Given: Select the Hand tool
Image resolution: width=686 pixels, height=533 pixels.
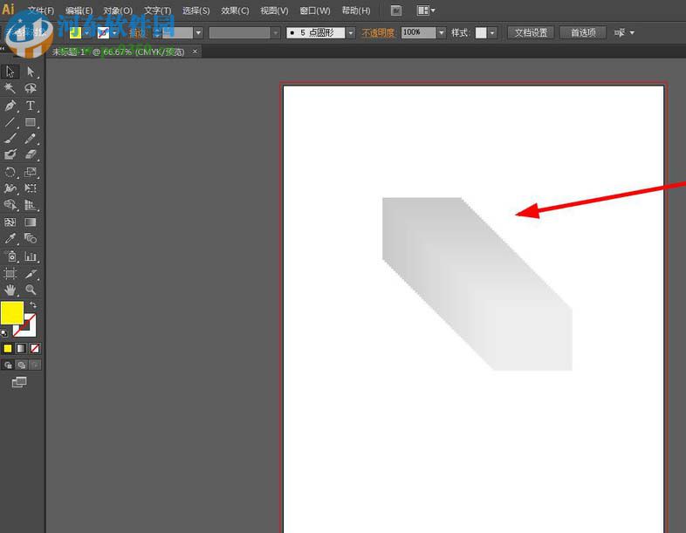Looking at the screenshot, I should point(10,289).
